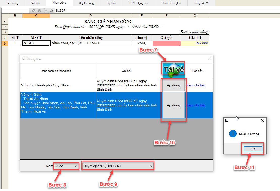Open the Tổng hợp VT tab
Viewport: 280px width, 191px height.
click(201, 3)
